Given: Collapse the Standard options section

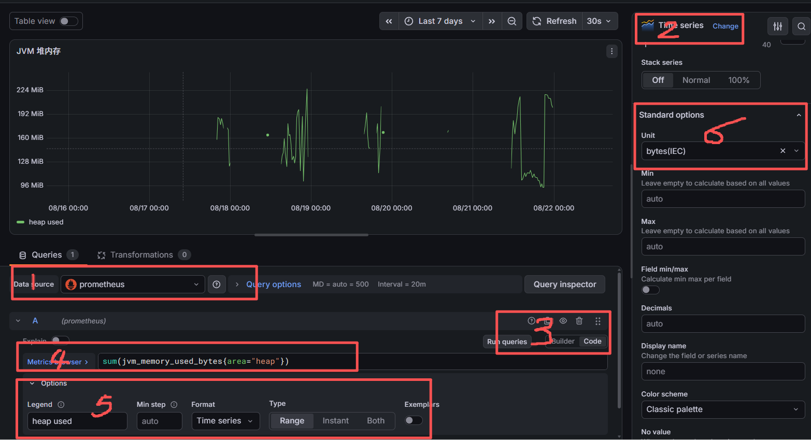Looking at the screenshot, I should coord(799,115).
